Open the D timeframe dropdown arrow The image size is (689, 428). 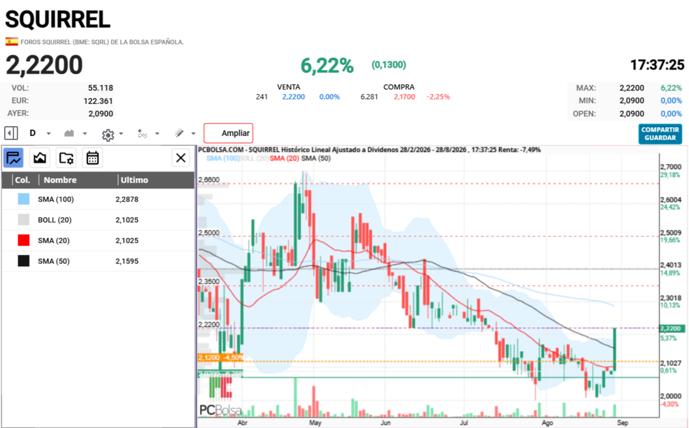tap(48, 133)
